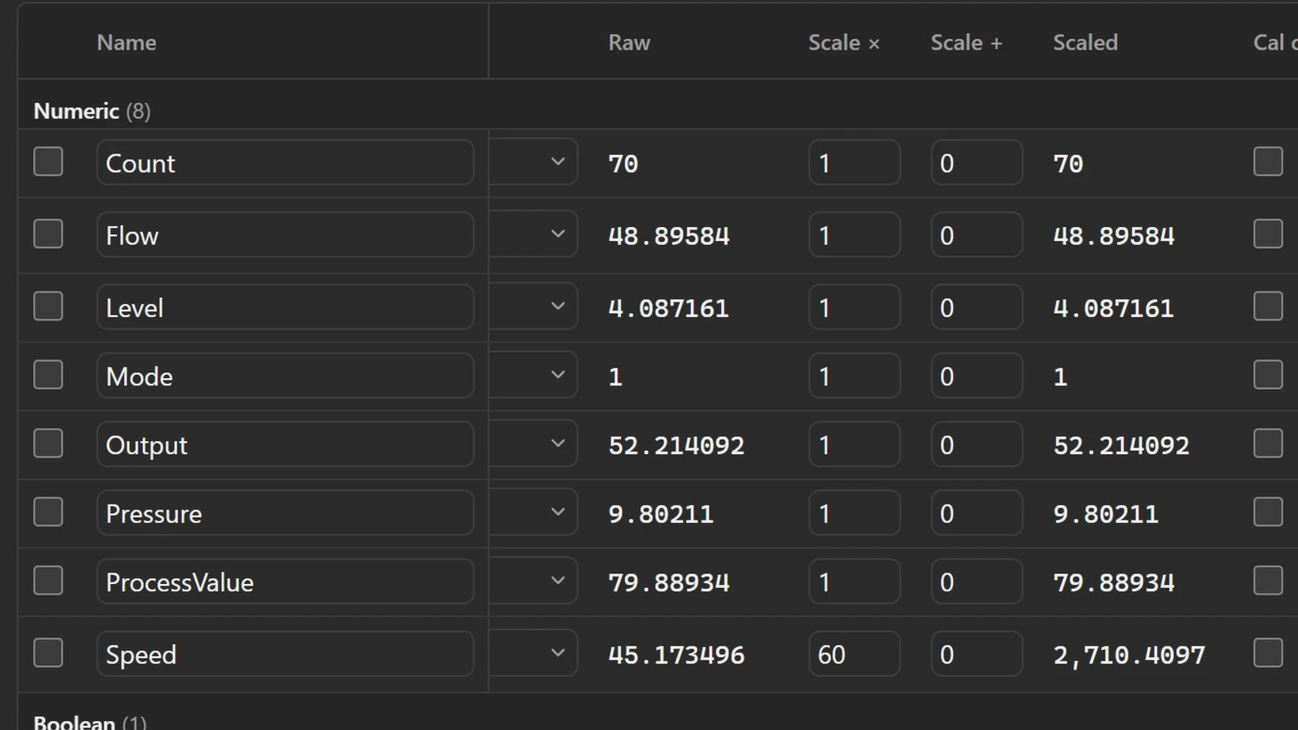Click the raw value 52.214092
The height and width of the screenshot is (730, 1298).
click(x=677, y=445)
